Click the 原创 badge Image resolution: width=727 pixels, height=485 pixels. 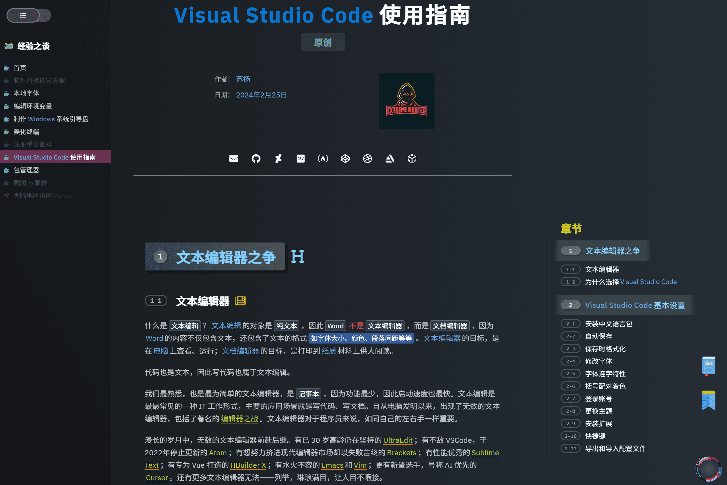(x=323, y=42)
